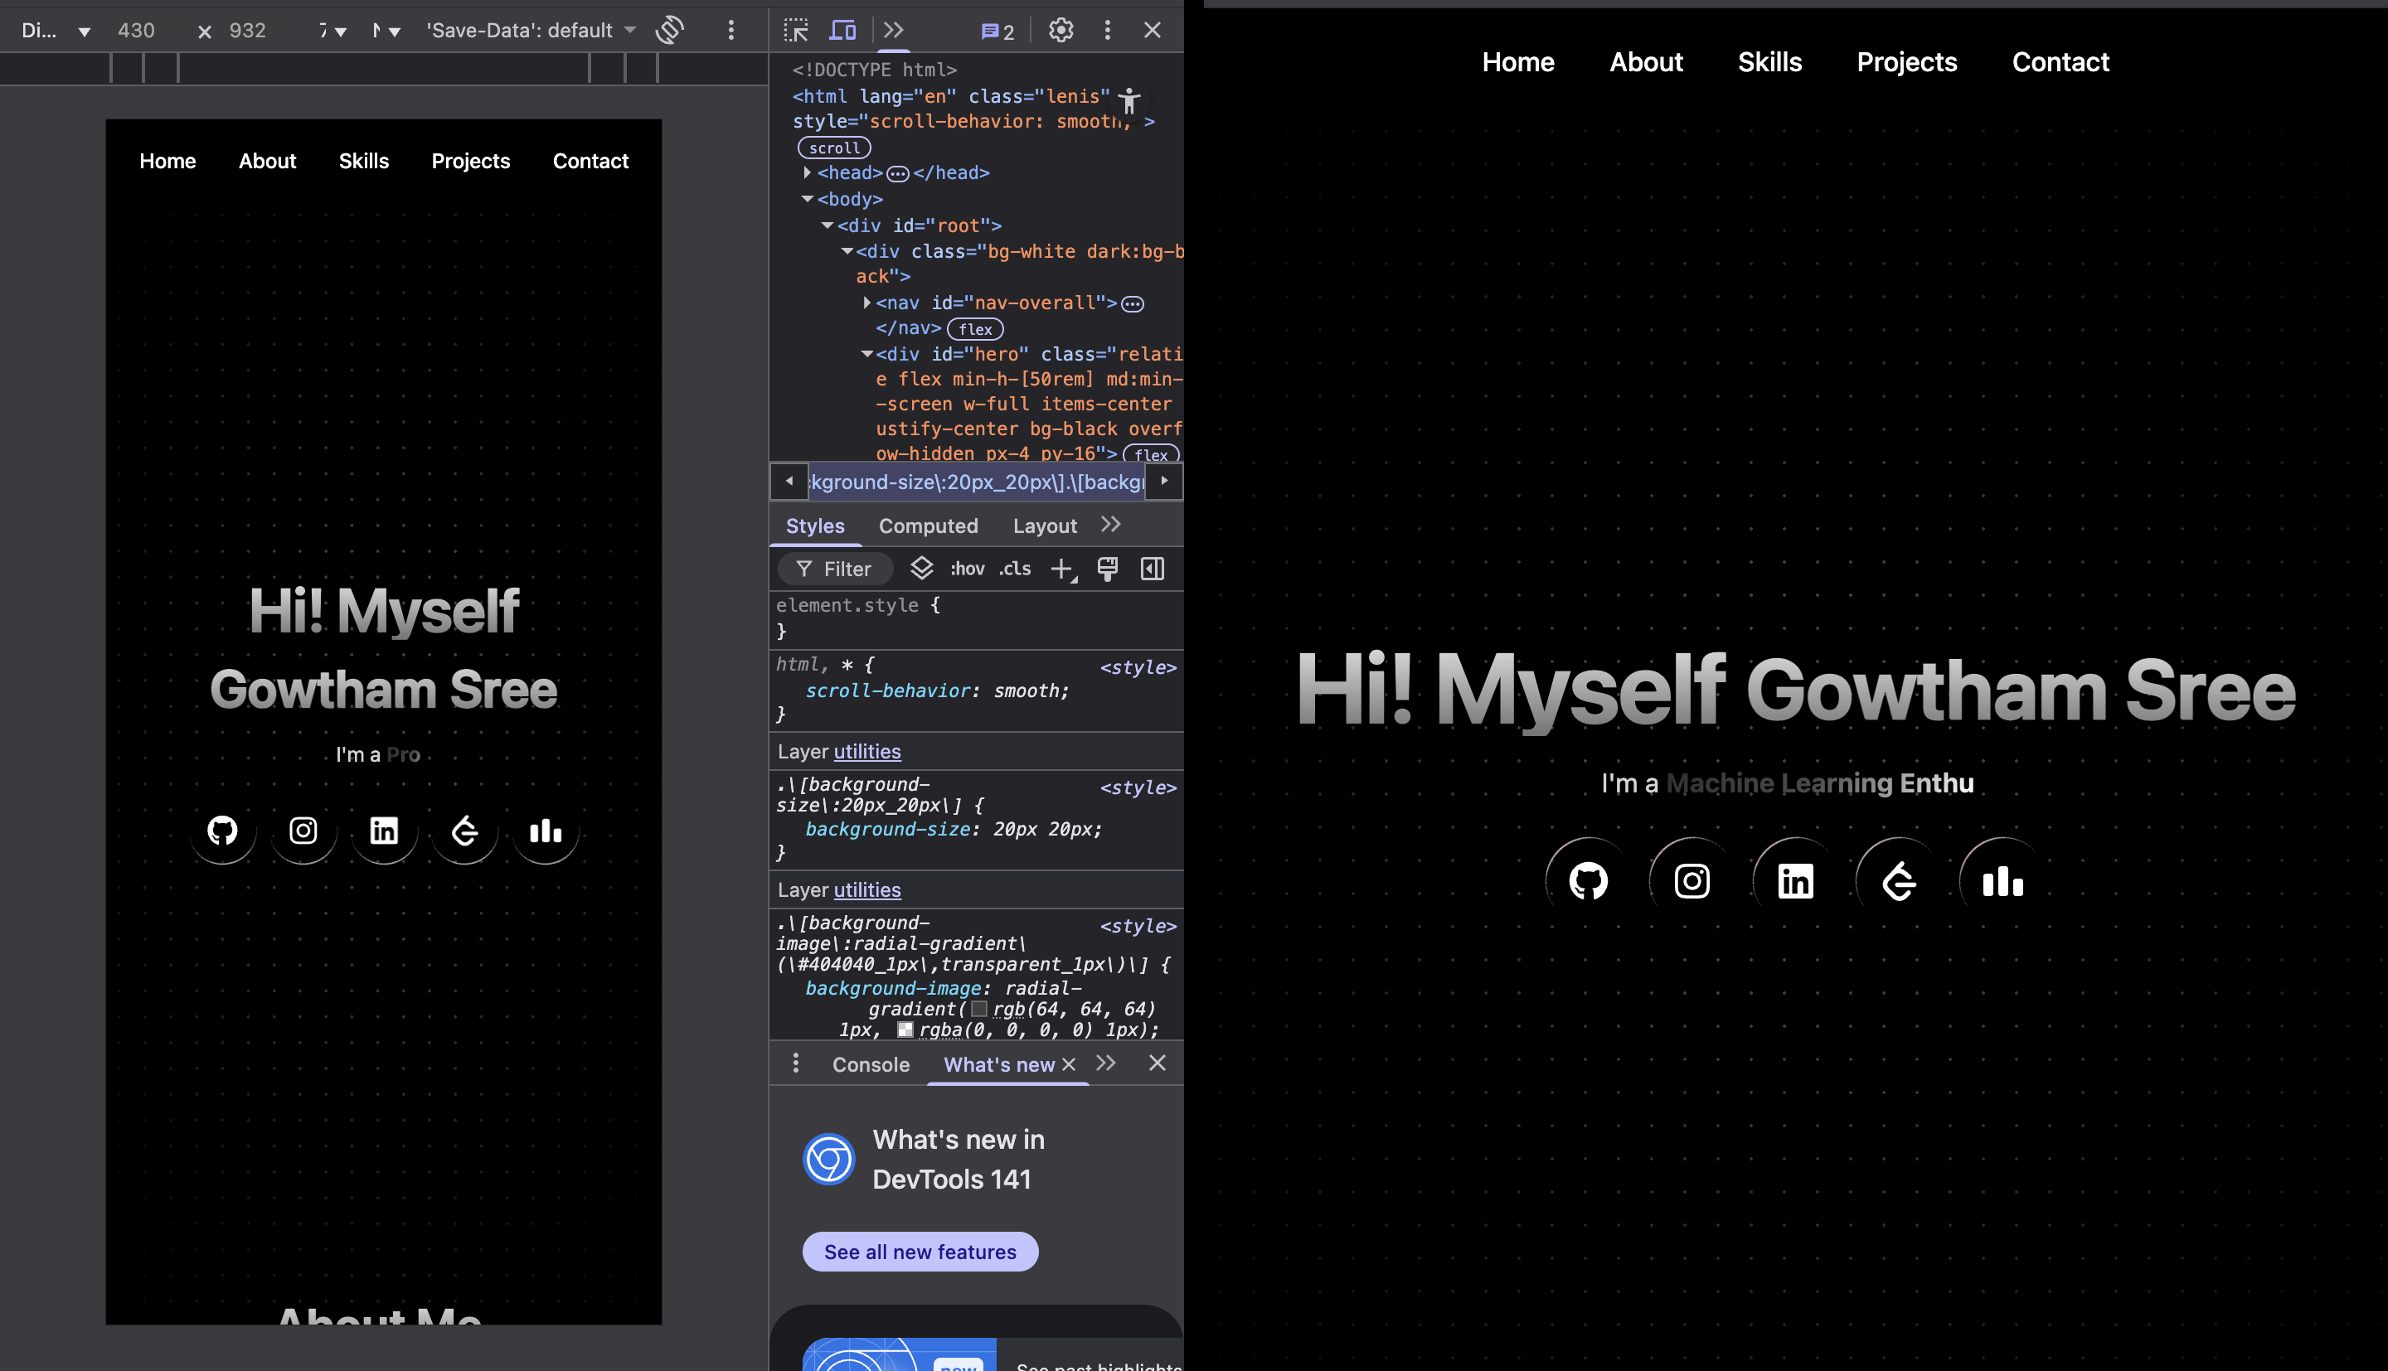Switch to the Computed tab
Screen dimensions: 2388x1371
pyautogui.click(x=928, y=526)
